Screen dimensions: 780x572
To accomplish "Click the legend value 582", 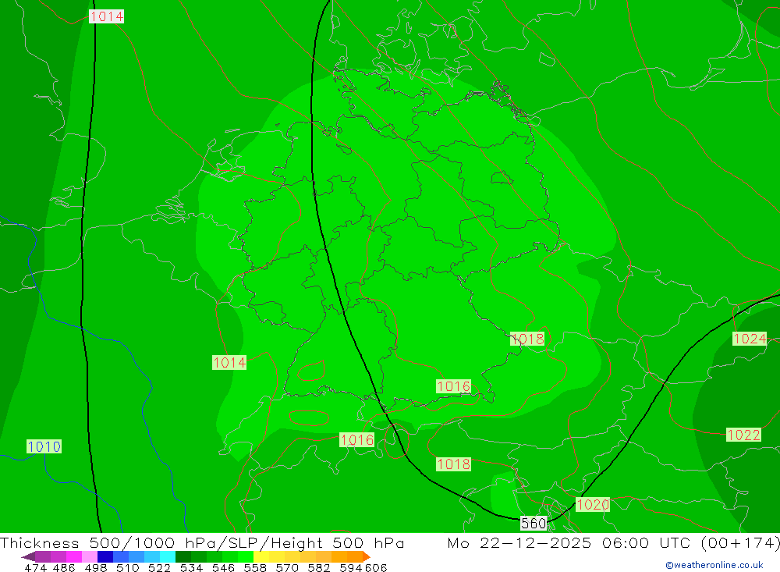I will tap(319, 567).
